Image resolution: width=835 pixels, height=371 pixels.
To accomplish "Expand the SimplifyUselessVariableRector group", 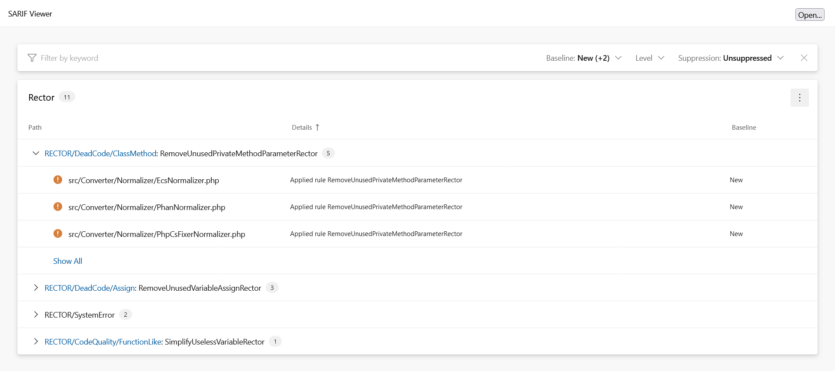I will click(36, 341).
